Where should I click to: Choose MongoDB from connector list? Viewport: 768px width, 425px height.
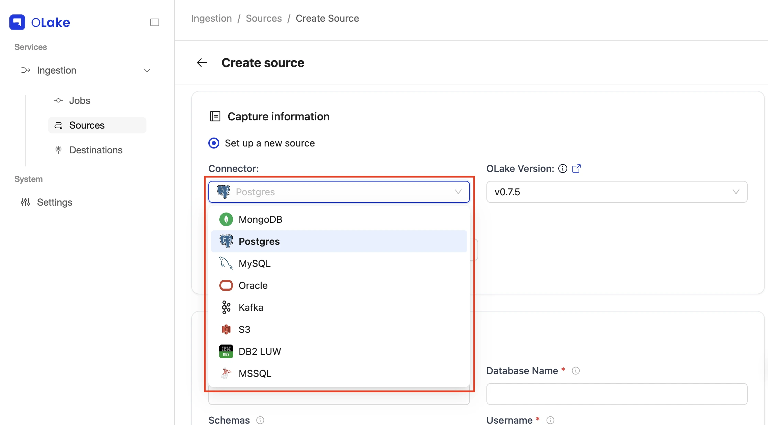(x=339, y=219)
